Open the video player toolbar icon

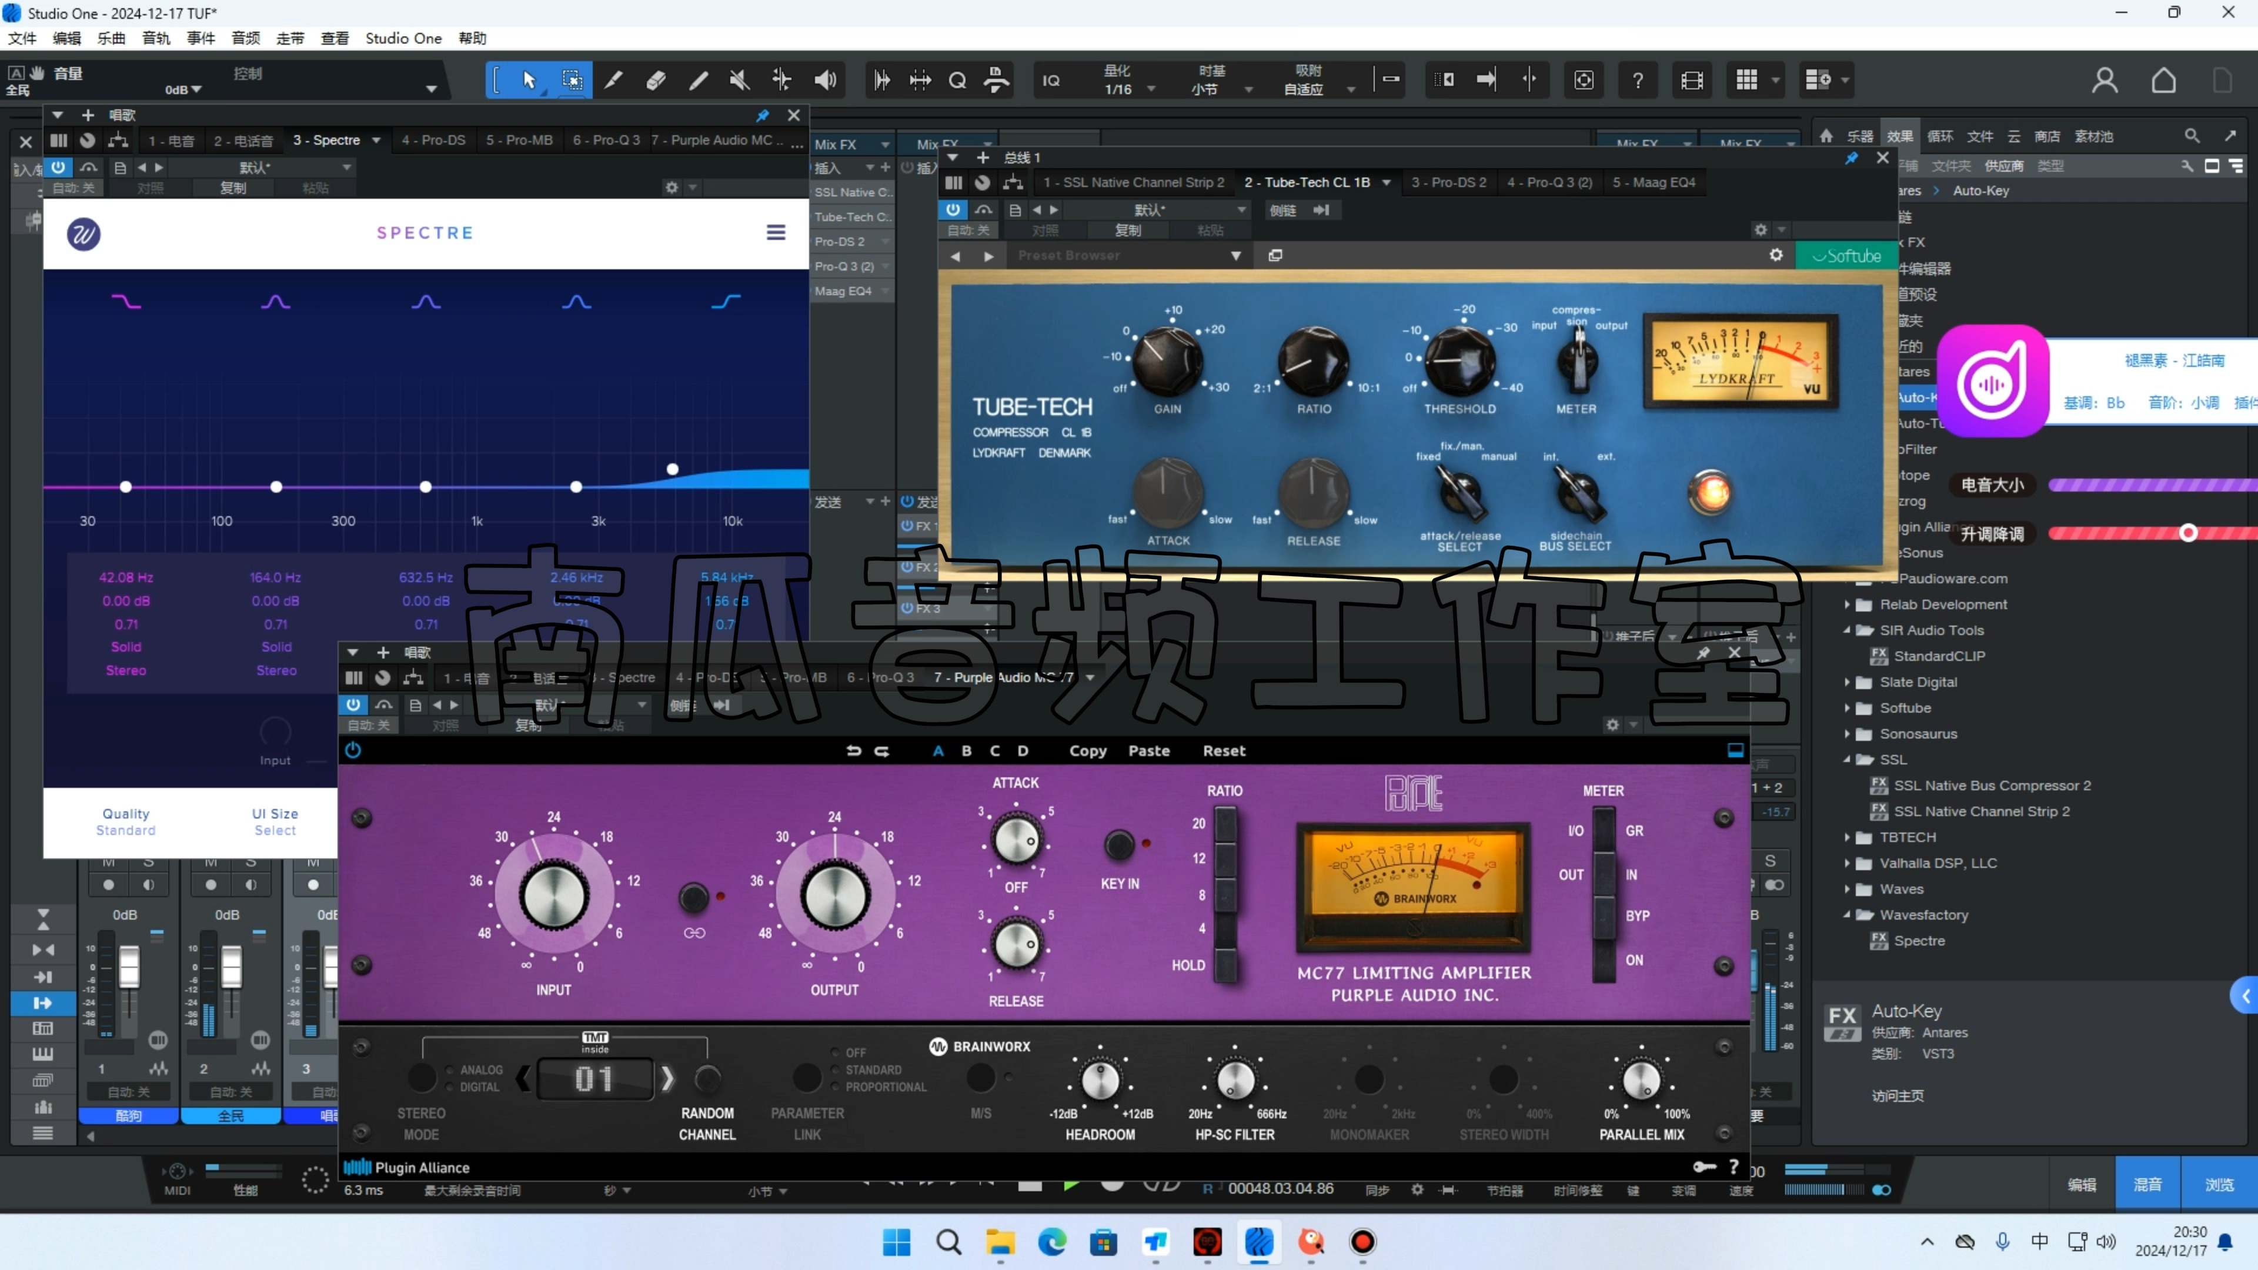(x=1692, y=81)
